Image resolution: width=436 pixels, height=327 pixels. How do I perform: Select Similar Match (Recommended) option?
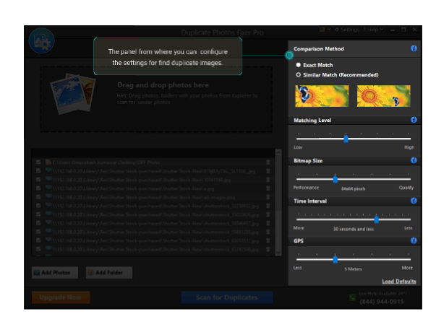click(x=299, y=74)
